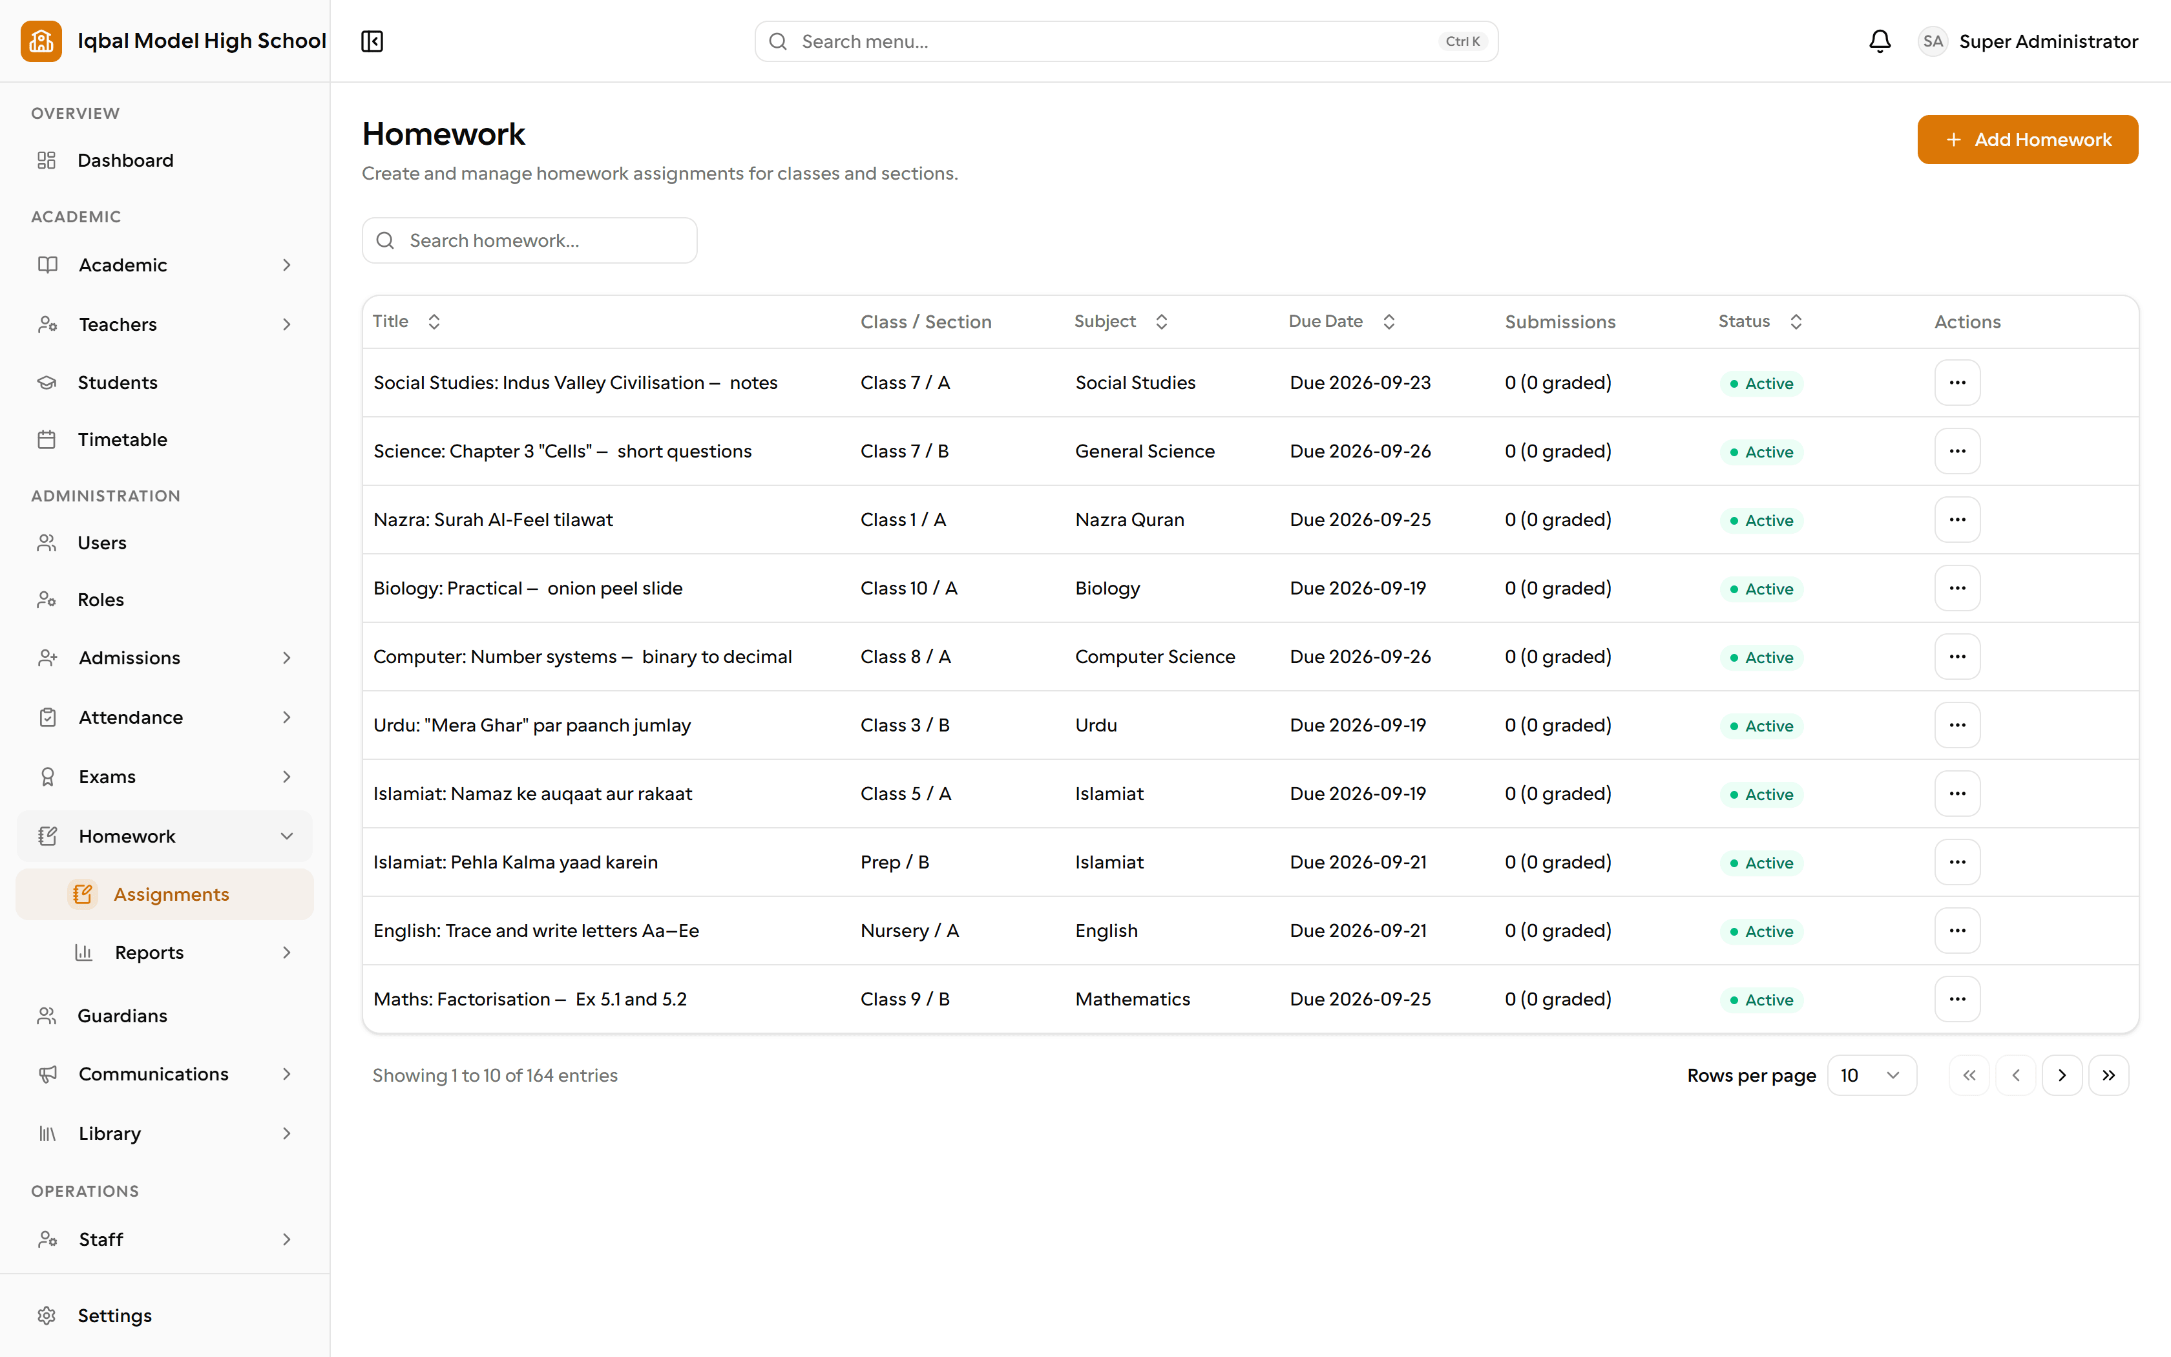Open the Users menu item
Screen dimensions: 2171x1357
click(165, 543)
